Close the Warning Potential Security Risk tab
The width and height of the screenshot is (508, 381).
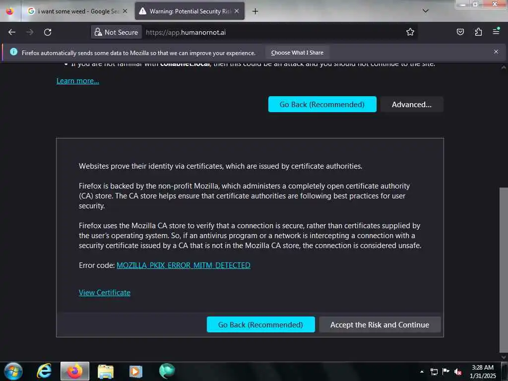click(237, 11)
